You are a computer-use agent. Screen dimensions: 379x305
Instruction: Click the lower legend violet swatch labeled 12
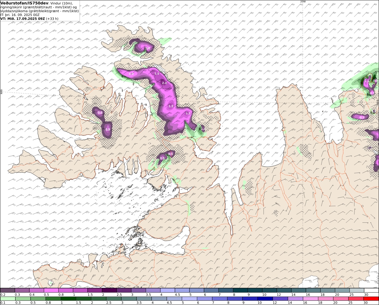[x=280, y=298]
